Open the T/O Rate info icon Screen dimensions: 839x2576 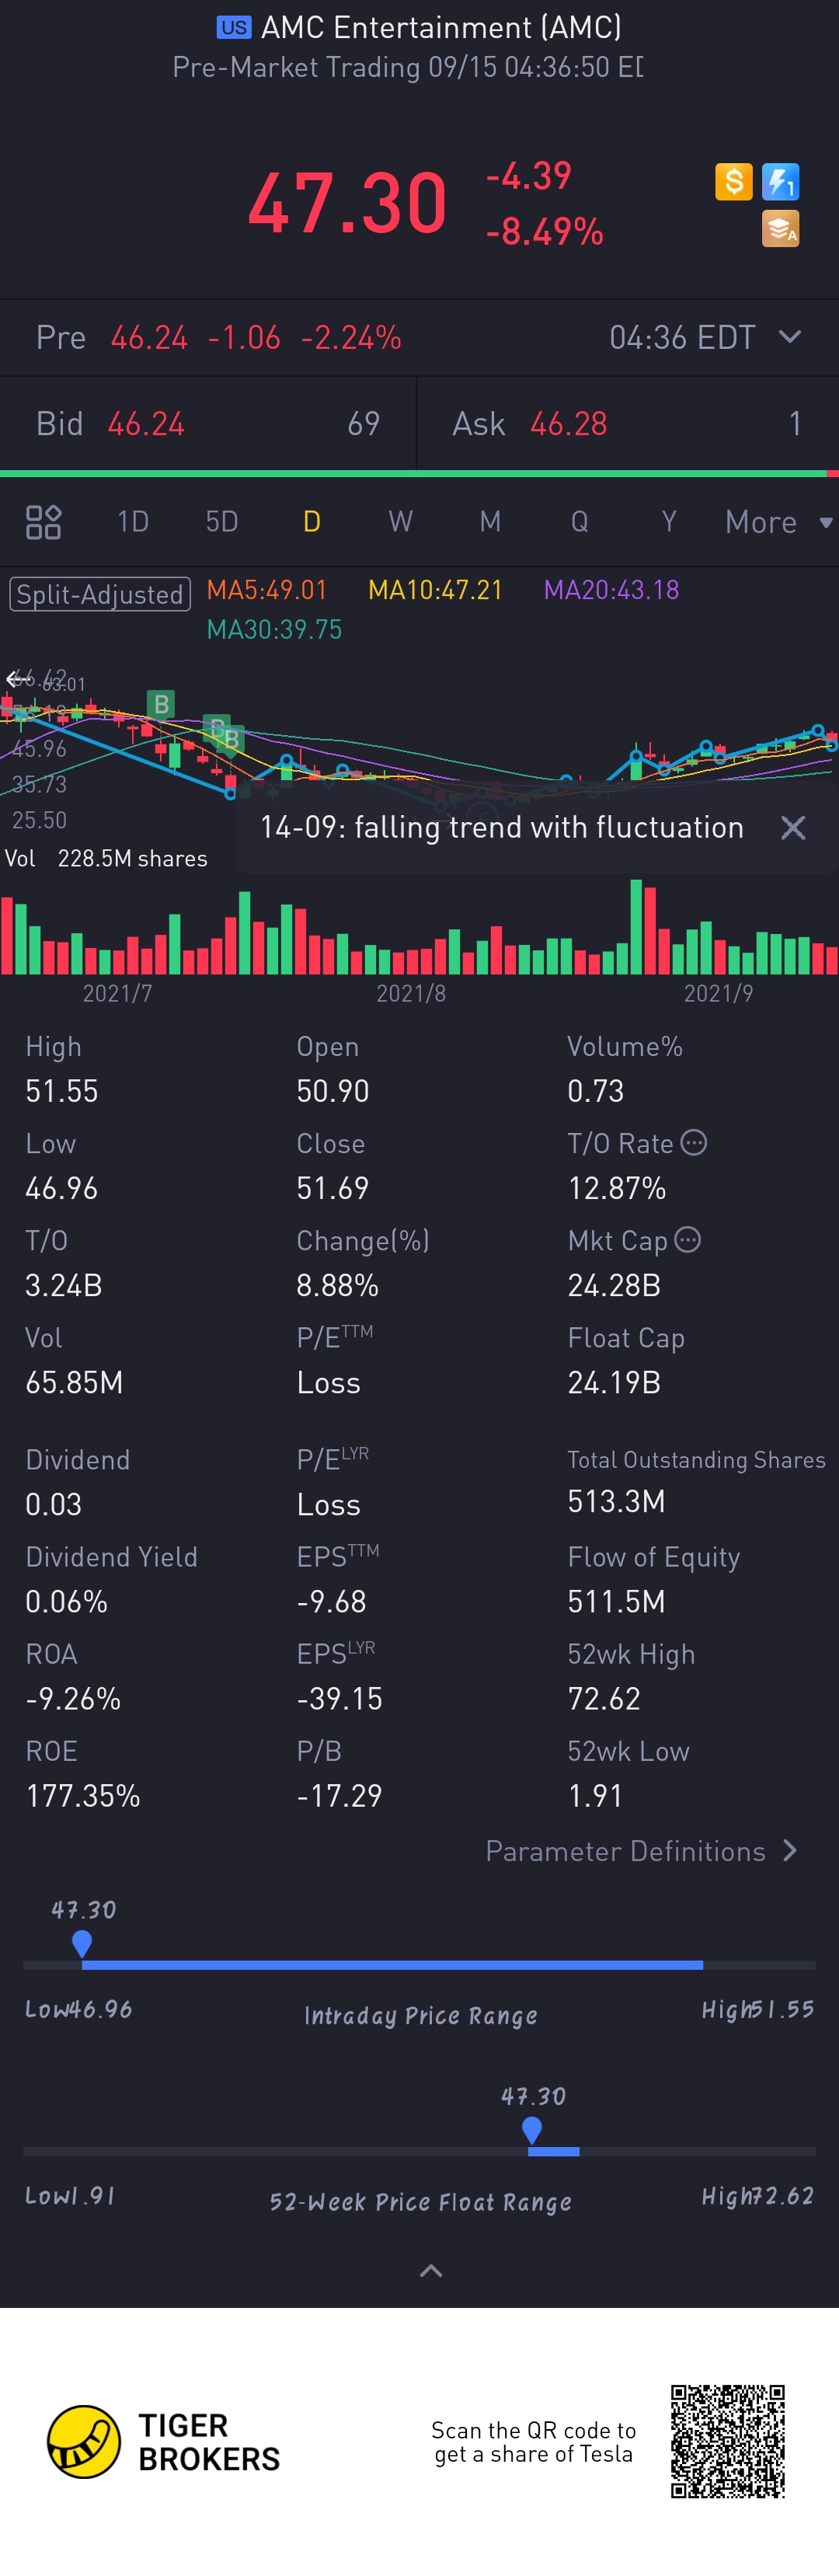pos(694,1143)
